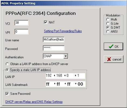This screenshot has width=127, height=108.
Task: Click the LAN Subnetmask last octet 00
Action: coord(80,84)
